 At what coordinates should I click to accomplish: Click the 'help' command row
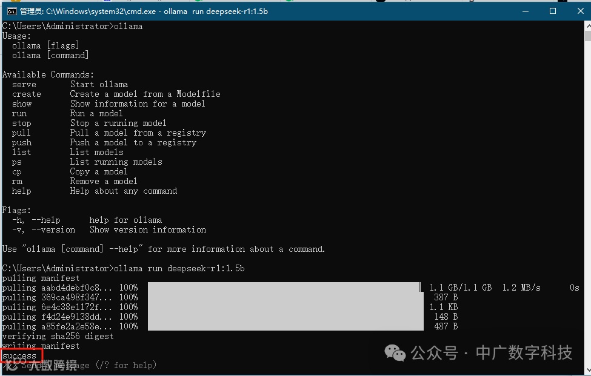click(94, 191)
